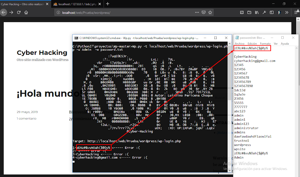Screen dimensions: 300x177
Task: Open Notepad Archivo menu
Action: 240,44
